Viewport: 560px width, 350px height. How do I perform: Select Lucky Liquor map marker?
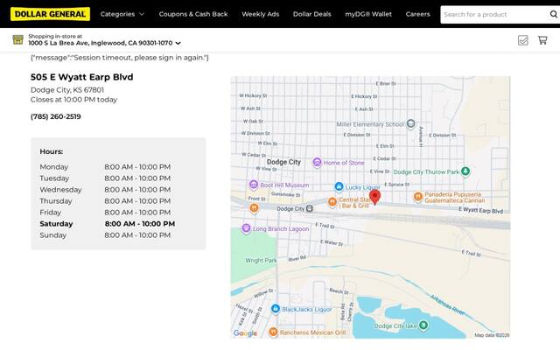(x=339, y=186)
